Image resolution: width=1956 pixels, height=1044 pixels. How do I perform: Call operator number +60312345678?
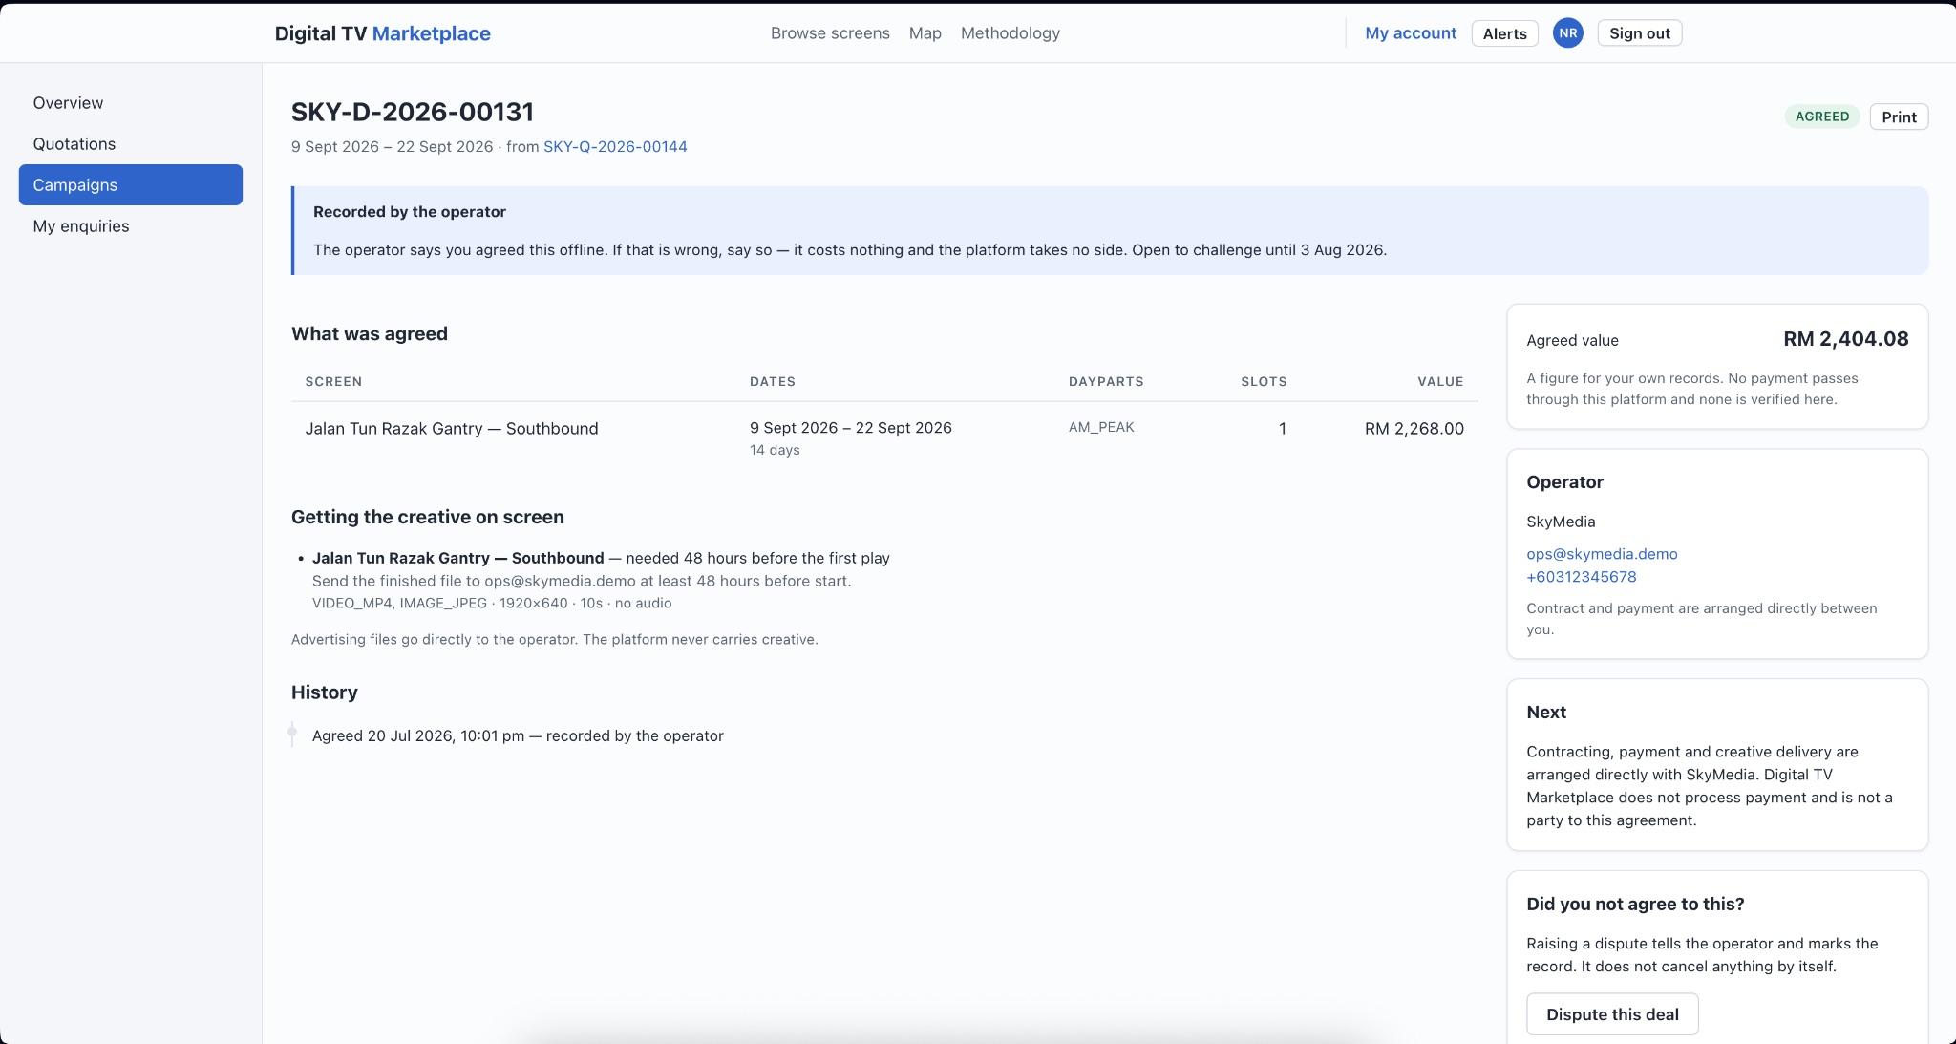pos(1581,577)
